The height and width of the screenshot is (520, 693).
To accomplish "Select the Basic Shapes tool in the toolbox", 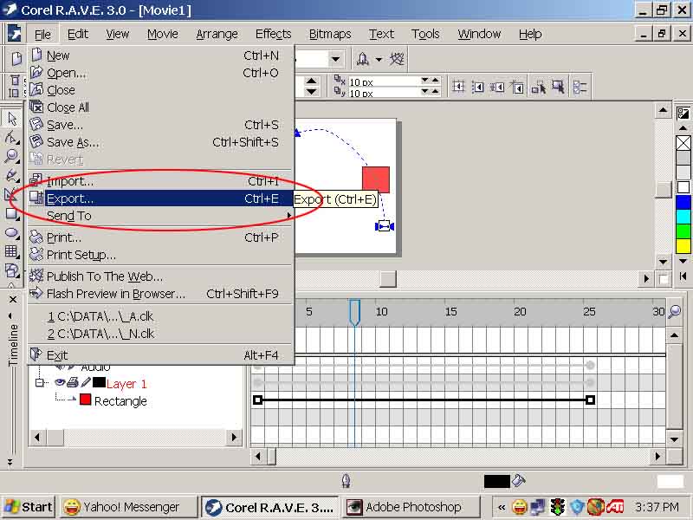I will (12, 270).
